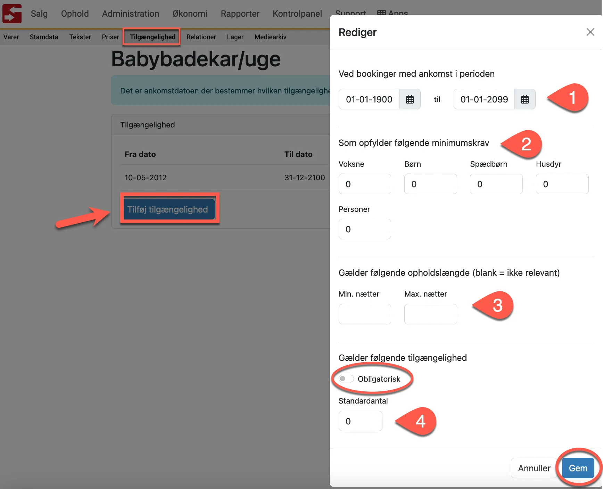Screen dimensions: 603x489
Task: Click the Voksne number input field
Action: click(x=364, y=184)
